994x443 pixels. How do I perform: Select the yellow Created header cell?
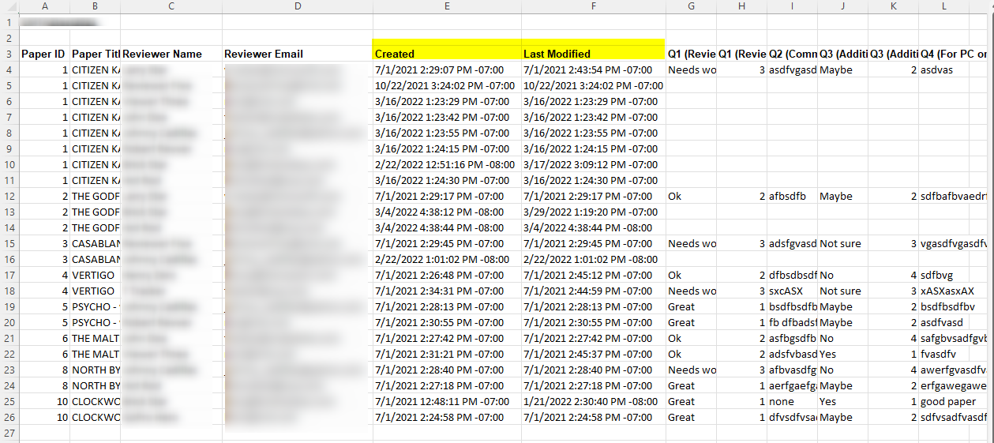447,54
